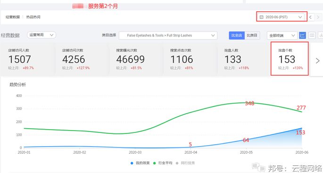Switch to table view icon
The height and width of the screenshot is (173, 323).
coord(312,35)
